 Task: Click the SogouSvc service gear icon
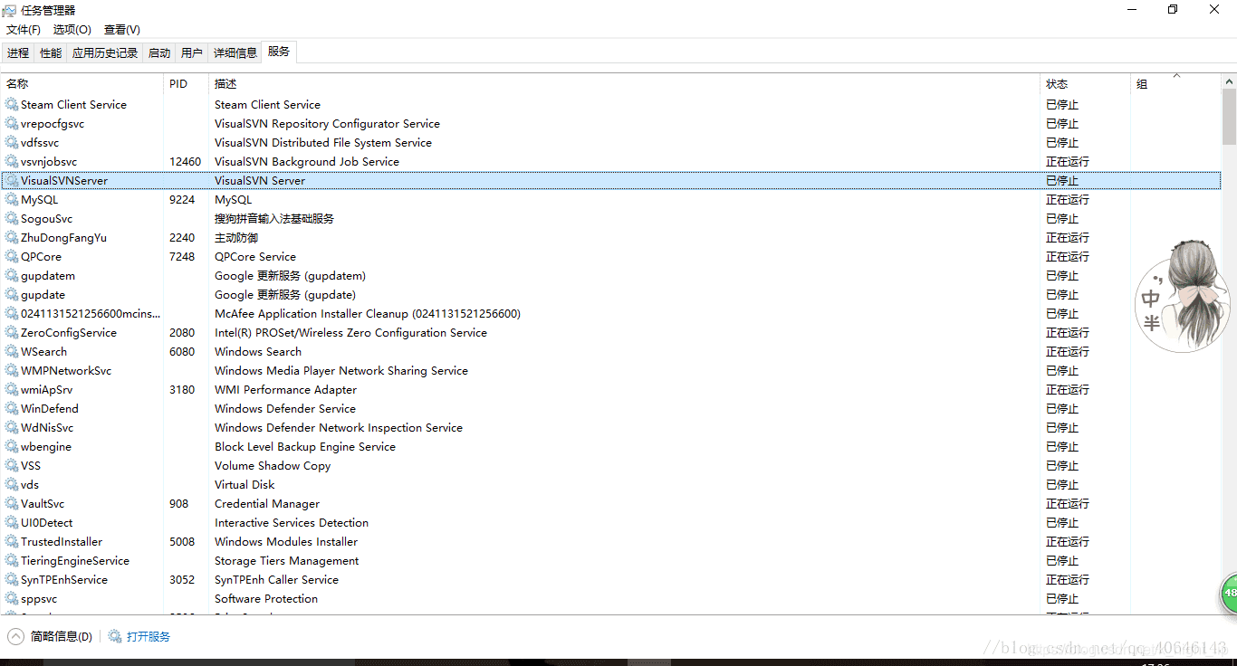(12, 219)
